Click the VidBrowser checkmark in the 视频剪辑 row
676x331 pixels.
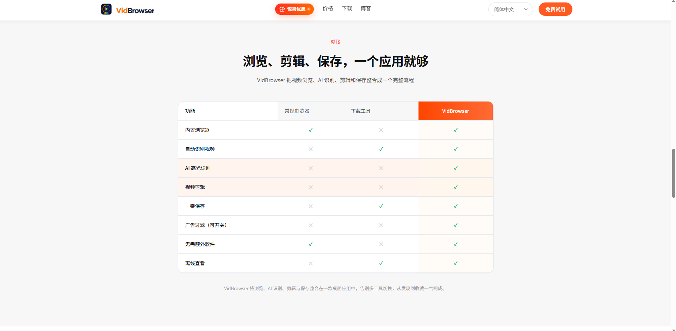(456, 187)
